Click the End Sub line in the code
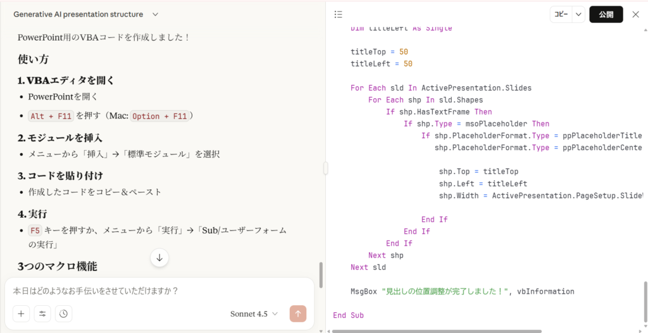The width and height of the screenshot is (648, 333). coord(348,315)
